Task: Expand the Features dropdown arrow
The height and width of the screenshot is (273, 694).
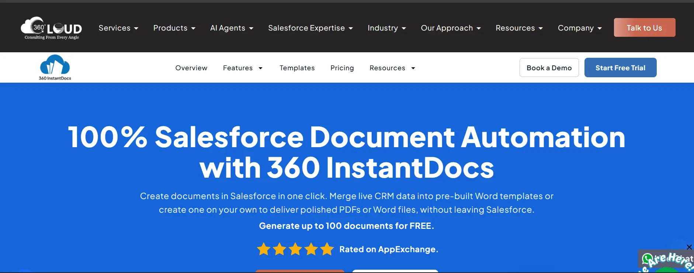Action: pos(261,68)
